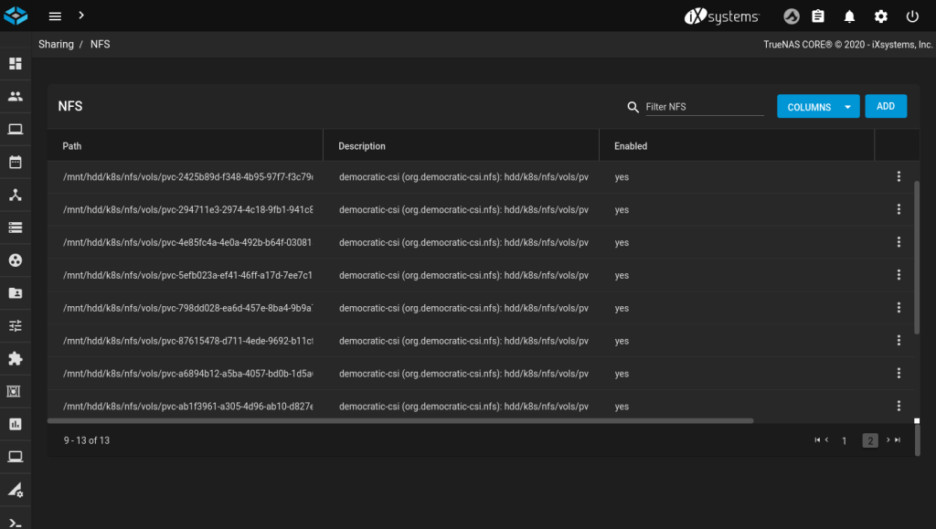
Task: Open the Accounts section icon
Action: click(x=16, y=96)
